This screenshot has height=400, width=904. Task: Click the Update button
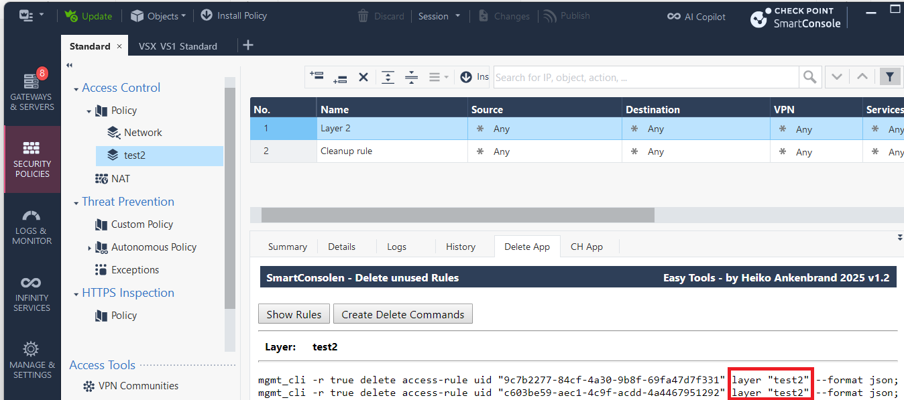[89, 15]
